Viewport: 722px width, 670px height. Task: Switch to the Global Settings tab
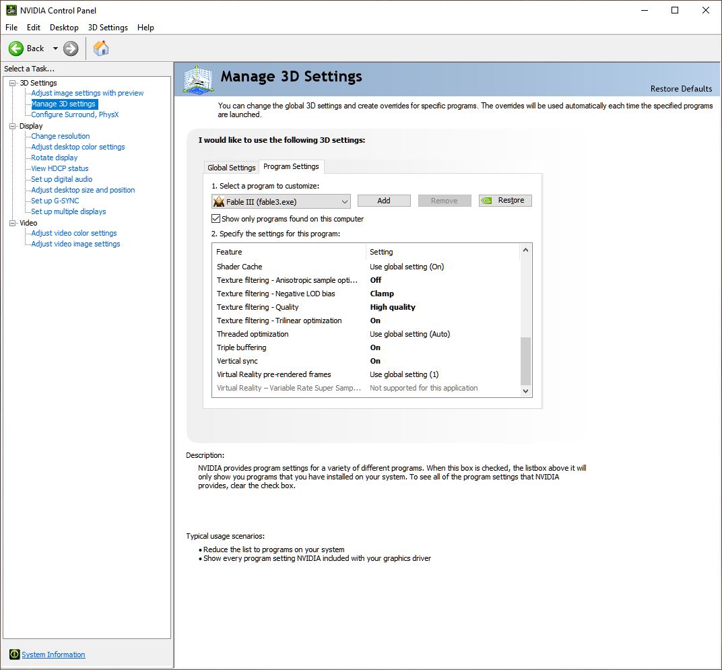click(231, 168)
